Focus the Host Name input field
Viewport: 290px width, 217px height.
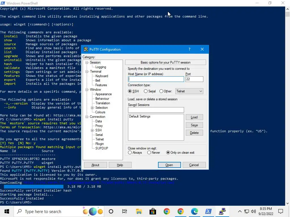pyautogui.click(x=156, y=79)
